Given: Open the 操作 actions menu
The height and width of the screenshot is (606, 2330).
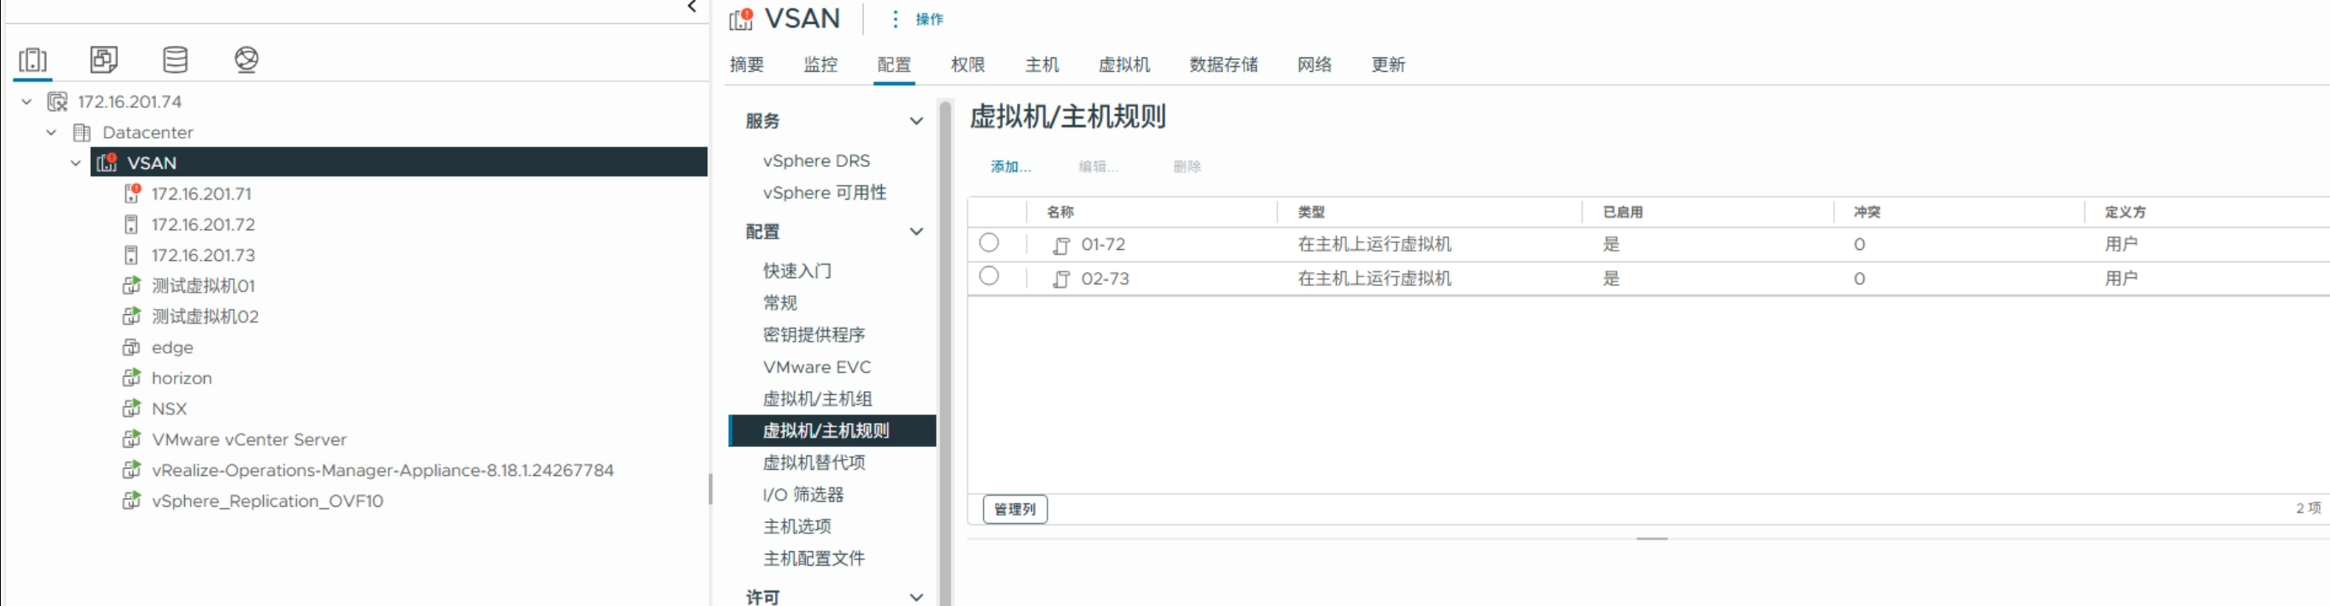Looking at the screenshot, I should 929,19.
